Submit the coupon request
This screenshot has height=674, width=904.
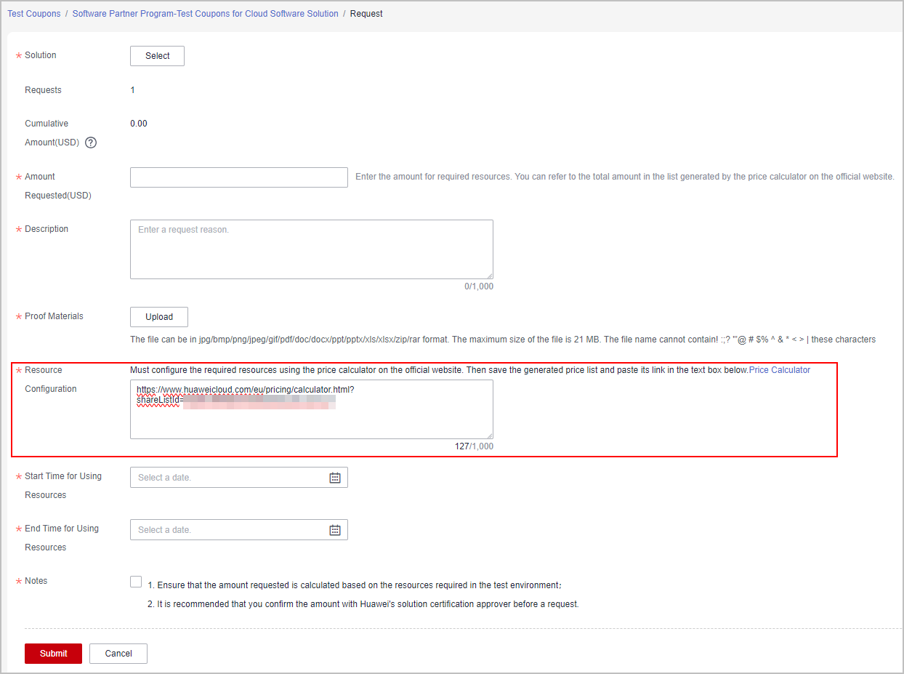(x=53, y=654)
